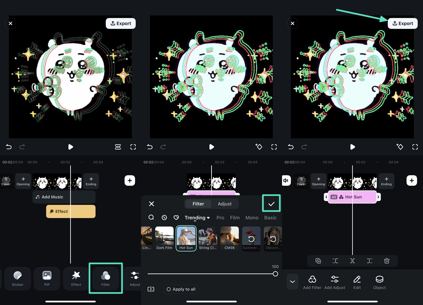Trim left of playhead icon
Image resolution: width=423 pixels, height=305 pixels.
335,261
